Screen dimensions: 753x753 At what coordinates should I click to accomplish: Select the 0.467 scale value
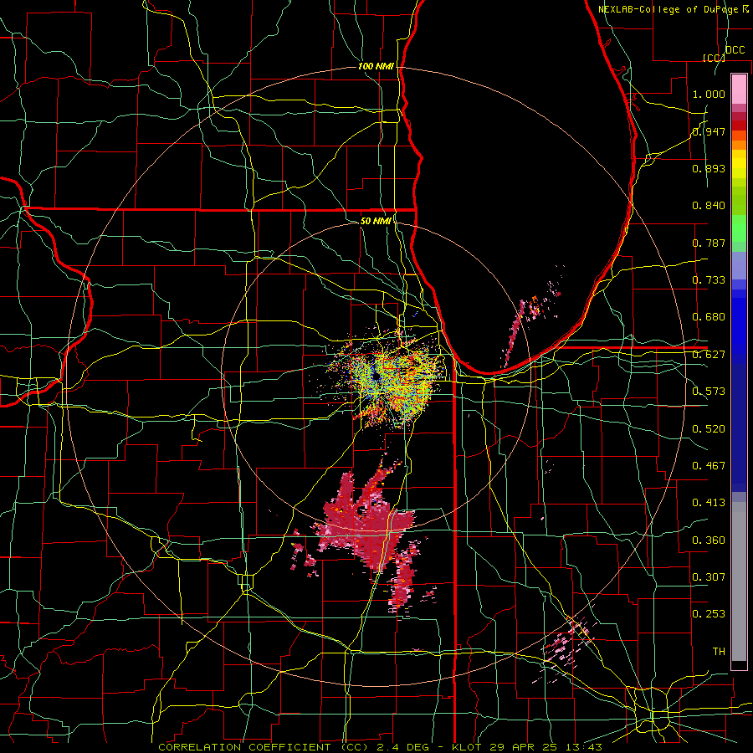709,466
